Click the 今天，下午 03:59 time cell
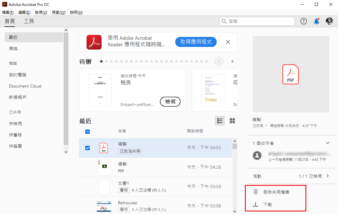 tap(204, 186)
